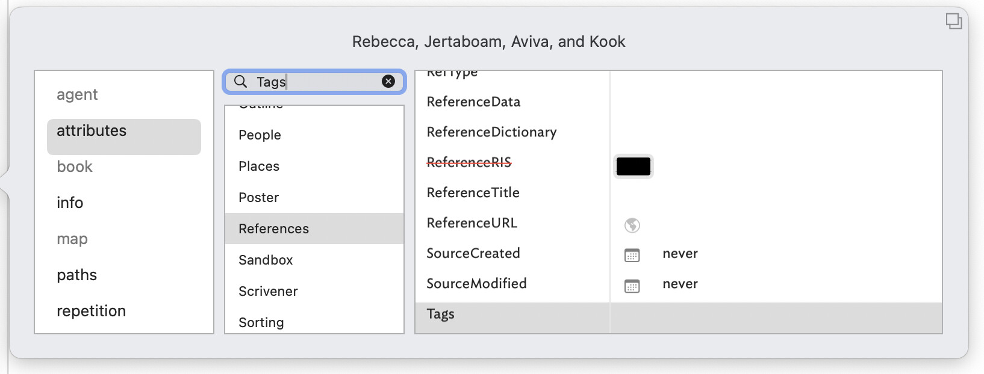The height and width of the screenshot is (374, 984).
Task: Select the References attribute group
Action: coord(273,229)
